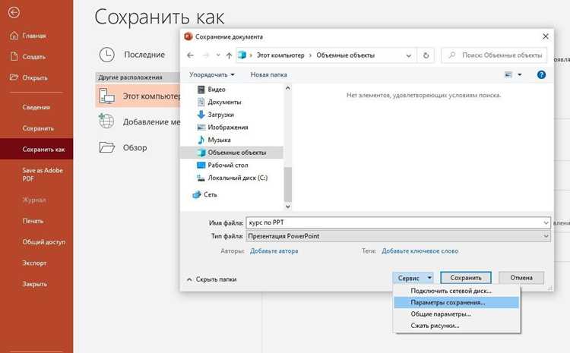570x353 pixels.
Task: Click Закрыть in the sidebar
Action: tap(34, 284)
